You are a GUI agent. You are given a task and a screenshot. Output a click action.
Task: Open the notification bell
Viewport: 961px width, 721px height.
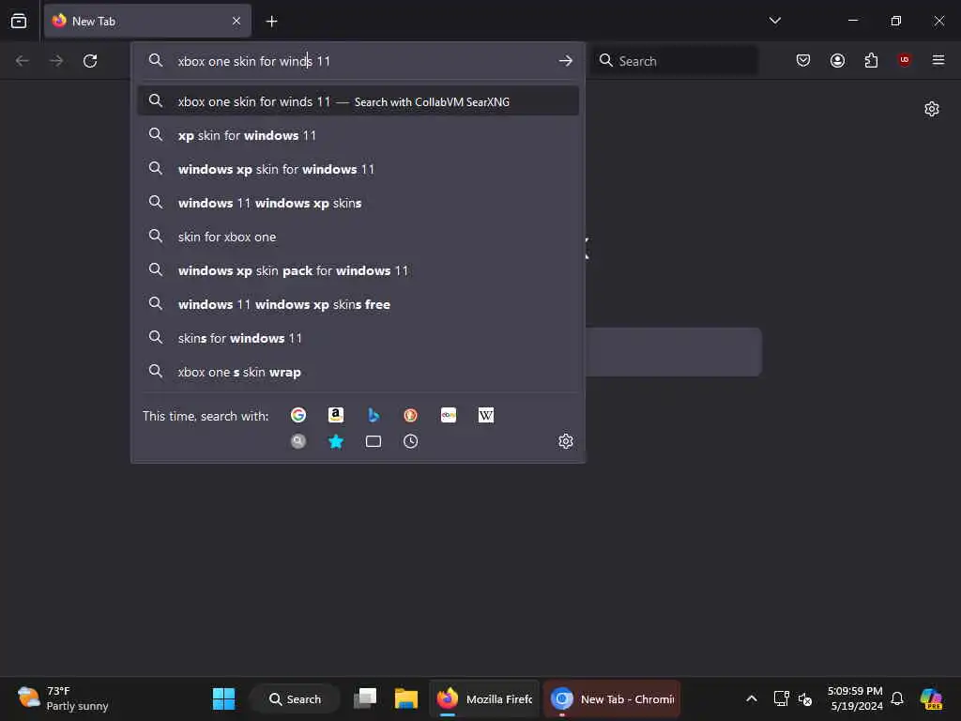coord(897,698)
